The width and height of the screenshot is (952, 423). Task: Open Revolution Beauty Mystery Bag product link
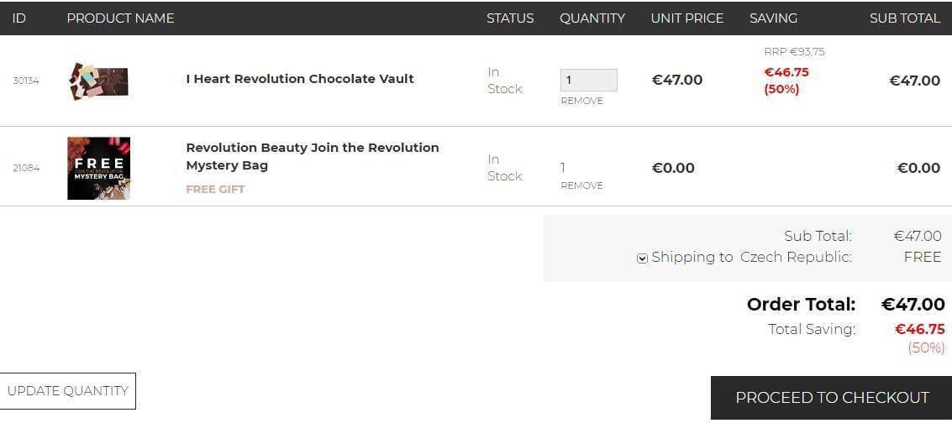click(x=312, y=156)
